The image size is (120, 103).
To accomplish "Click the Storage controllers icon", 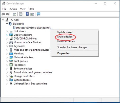I will point(11,76).
